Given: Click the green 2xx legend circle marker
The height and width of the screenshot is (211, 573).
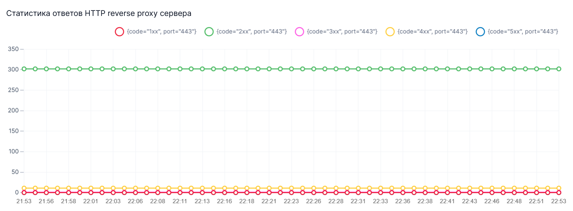Looking at the screenshot, I should coord(209,32).
